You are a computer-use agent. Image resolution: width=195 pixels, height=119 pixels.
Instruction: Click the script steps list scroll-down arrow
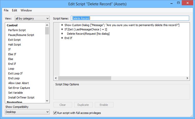47,101
